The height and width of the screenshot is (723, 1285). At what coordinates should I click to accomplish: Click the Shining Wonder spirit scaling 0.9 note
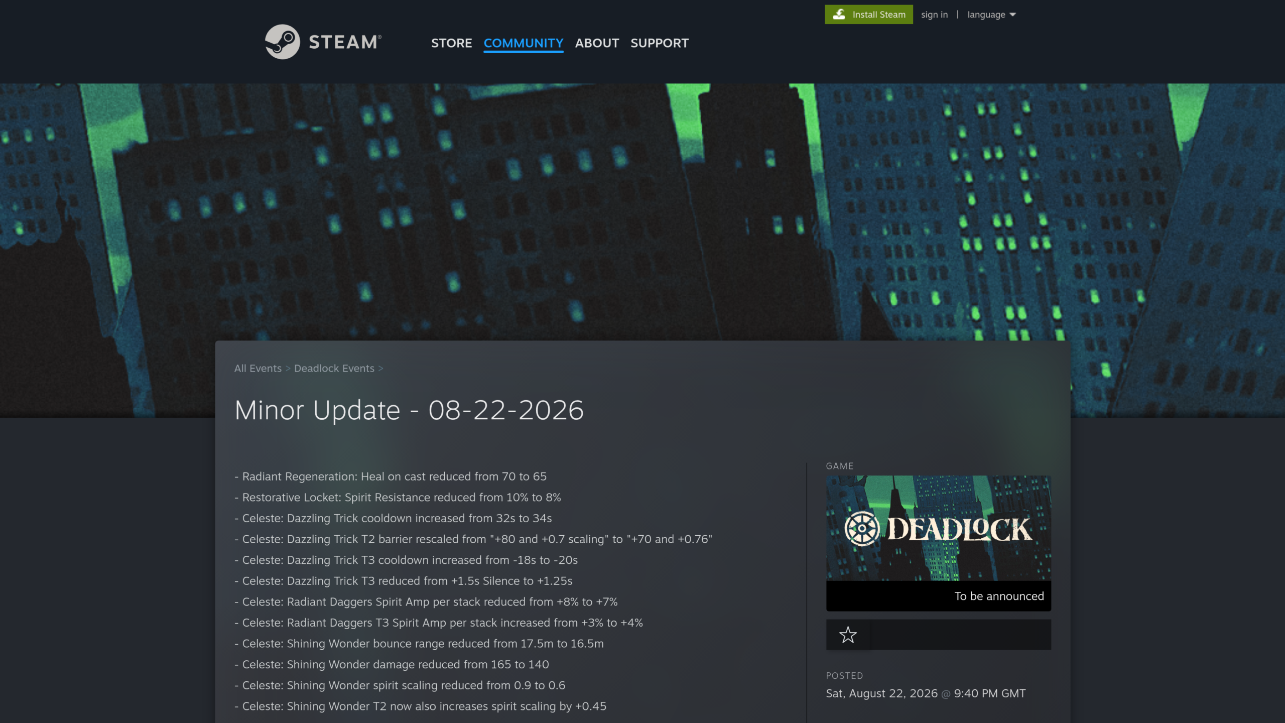tap(400, 685)
